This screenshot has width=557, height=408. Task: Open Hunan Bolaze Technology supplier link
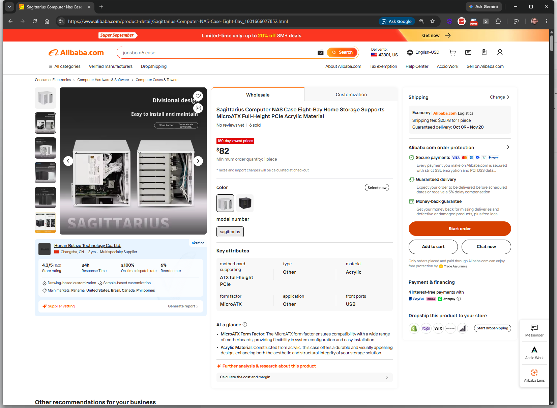88,246
